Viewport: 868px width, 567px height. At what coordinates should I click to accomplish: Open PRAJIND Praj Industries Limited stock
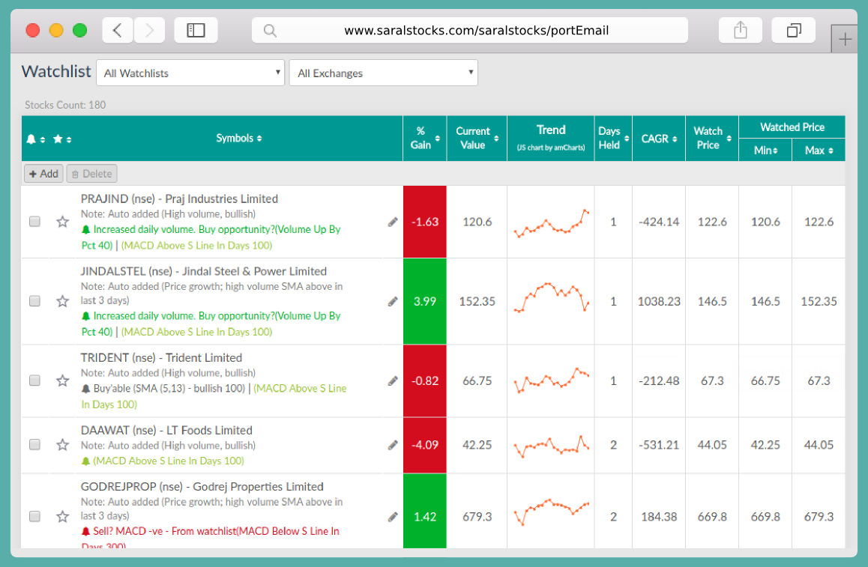[x=179, y=199]
